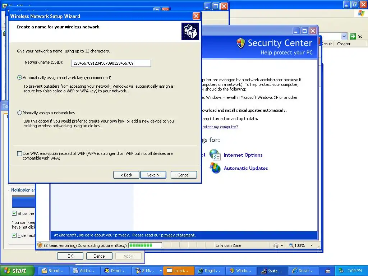Open the Sched... taskbar item
Image resolution: width=368 pixels, height=276 pixels.
54,271
